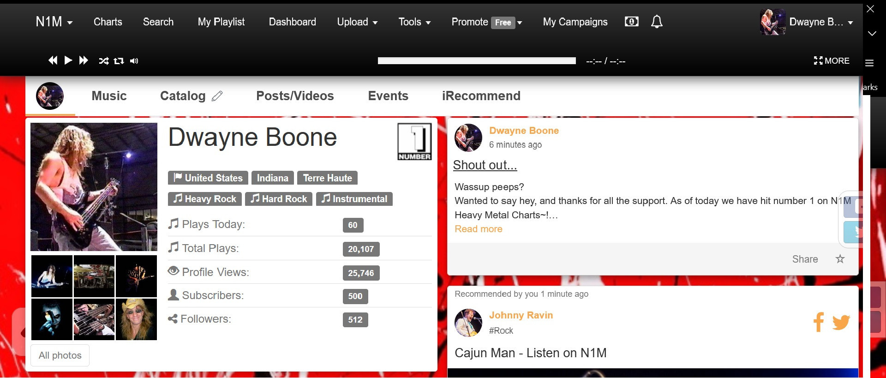
Task: Star the Shout out post
Action: [840, 259]
